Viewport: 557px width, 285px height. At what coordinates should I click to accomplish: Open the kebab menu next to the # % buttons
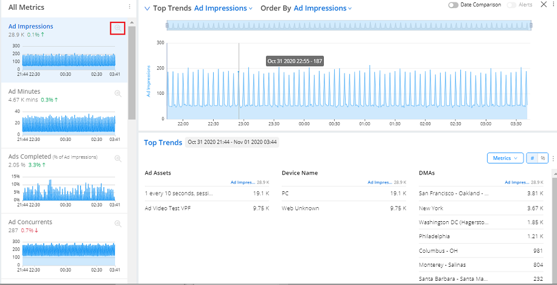tap(553, 158)
